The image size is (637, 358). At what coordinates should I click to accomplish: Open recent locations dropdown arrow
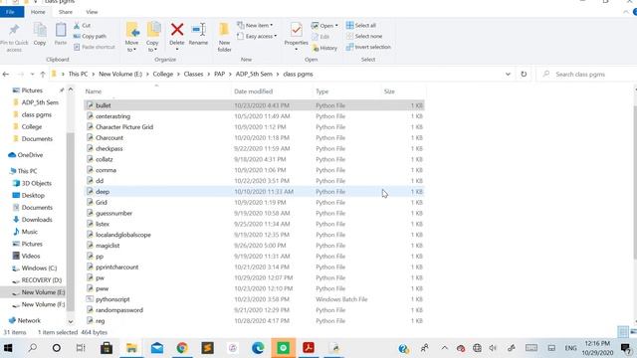(x=32, y=75)
